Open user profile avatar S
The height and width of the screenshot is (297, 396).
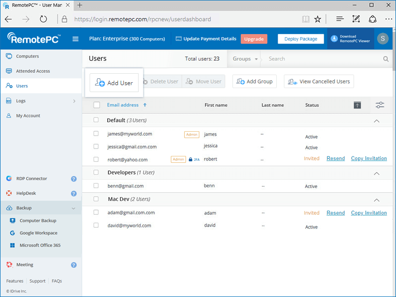click(x=382, y=39)
